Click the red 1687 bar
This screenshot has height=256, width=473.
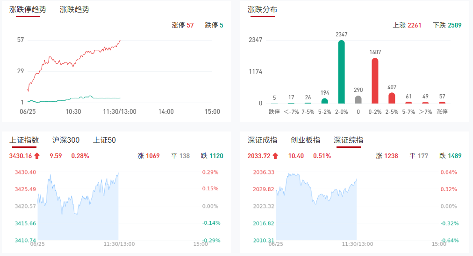click(375, 80)
